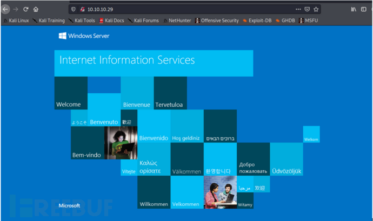Click the two students photo tile

(220, 192)
